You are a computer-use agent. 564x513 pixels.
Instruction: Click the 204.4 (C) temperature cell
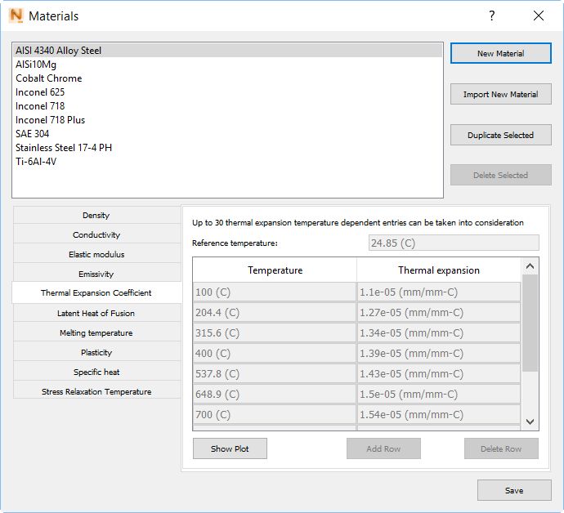point(275,312)
